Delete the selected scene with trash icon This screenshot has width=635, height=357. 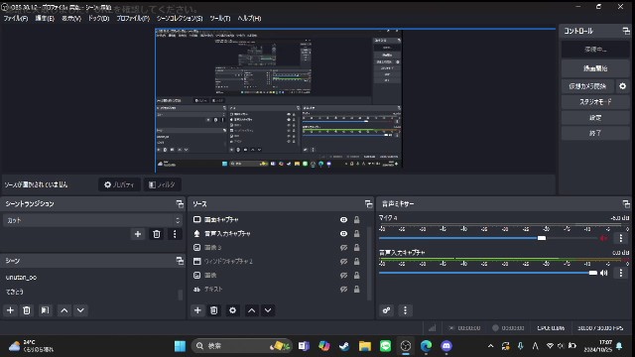pyautogui.click(x=27, y=310)
